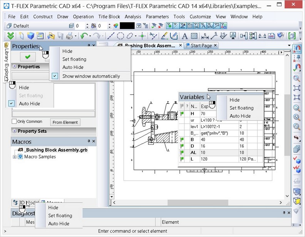Viewport: 305px width, 237px height.
Task: Switch to the Start Page tab
Action: [x=201, y=46]
